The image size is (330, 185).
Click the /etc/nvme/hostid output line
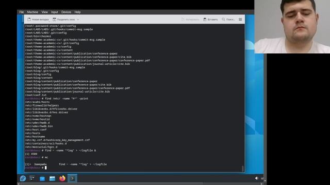coord(37,119)
